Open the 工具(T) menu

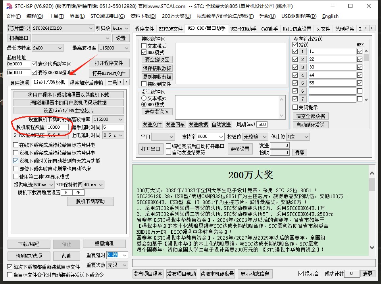tap(56, 16)
